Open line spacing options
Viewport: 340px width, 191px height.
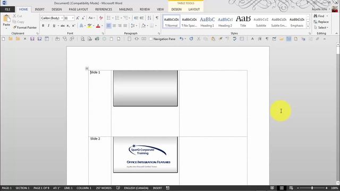[134, 26]
